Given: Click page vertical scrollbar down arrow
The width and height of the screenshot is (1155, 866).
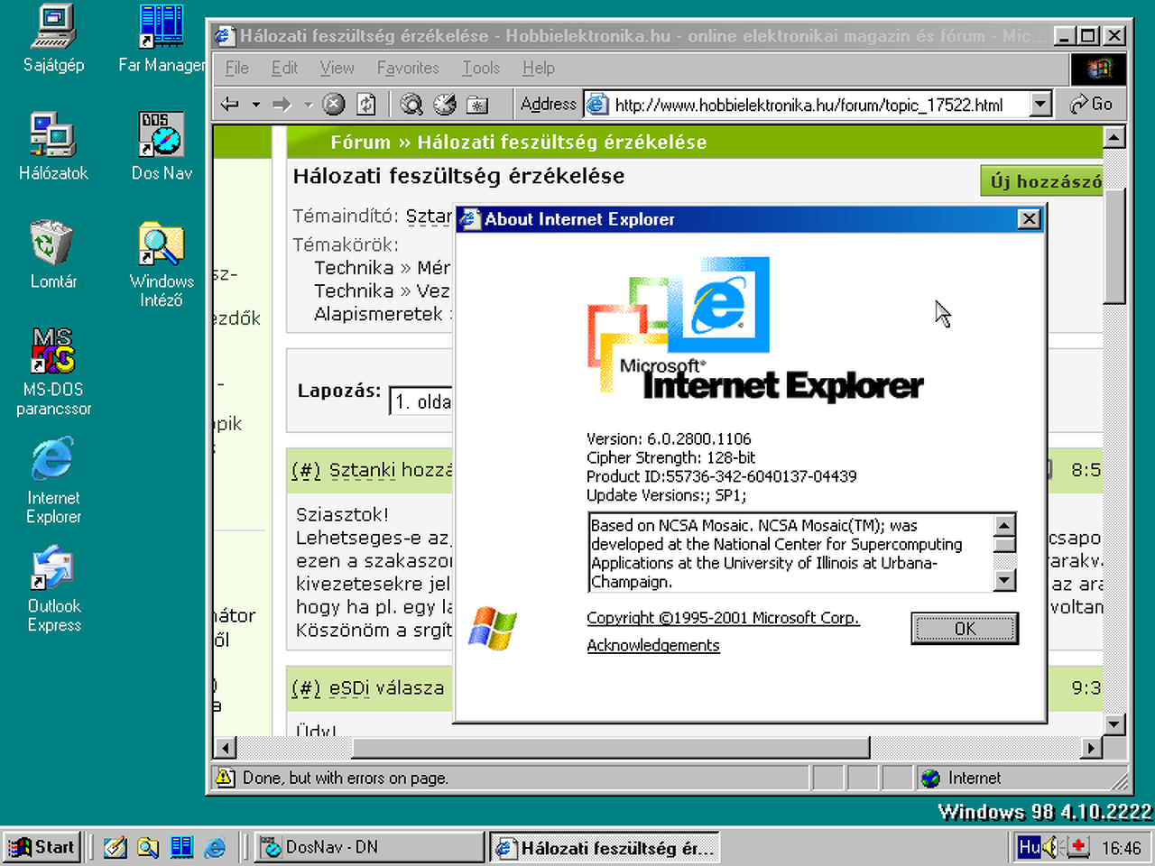Looking at the screenshot, I should (x=1114, y=723).
